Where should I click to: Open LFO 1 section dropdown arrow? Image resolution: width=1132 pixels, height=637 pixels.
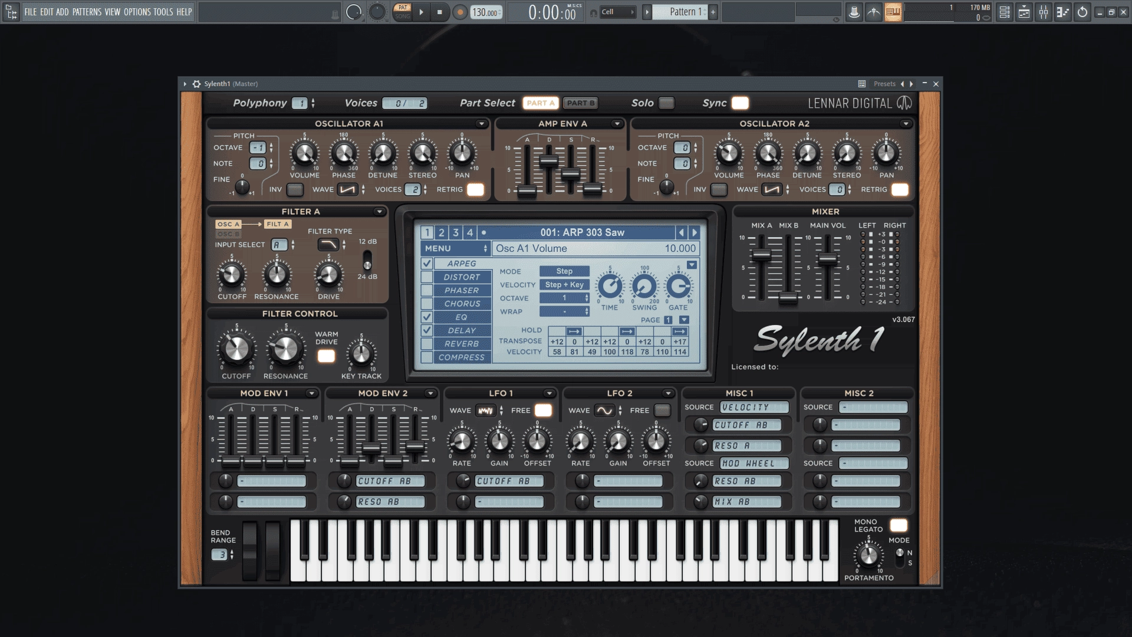(x=549, y=393)
